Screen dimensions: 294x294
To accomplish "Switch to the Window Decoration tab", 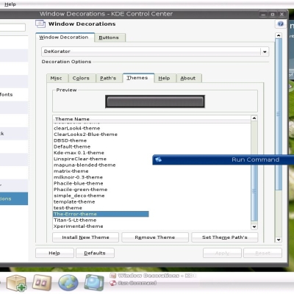I will click(65, 37).
